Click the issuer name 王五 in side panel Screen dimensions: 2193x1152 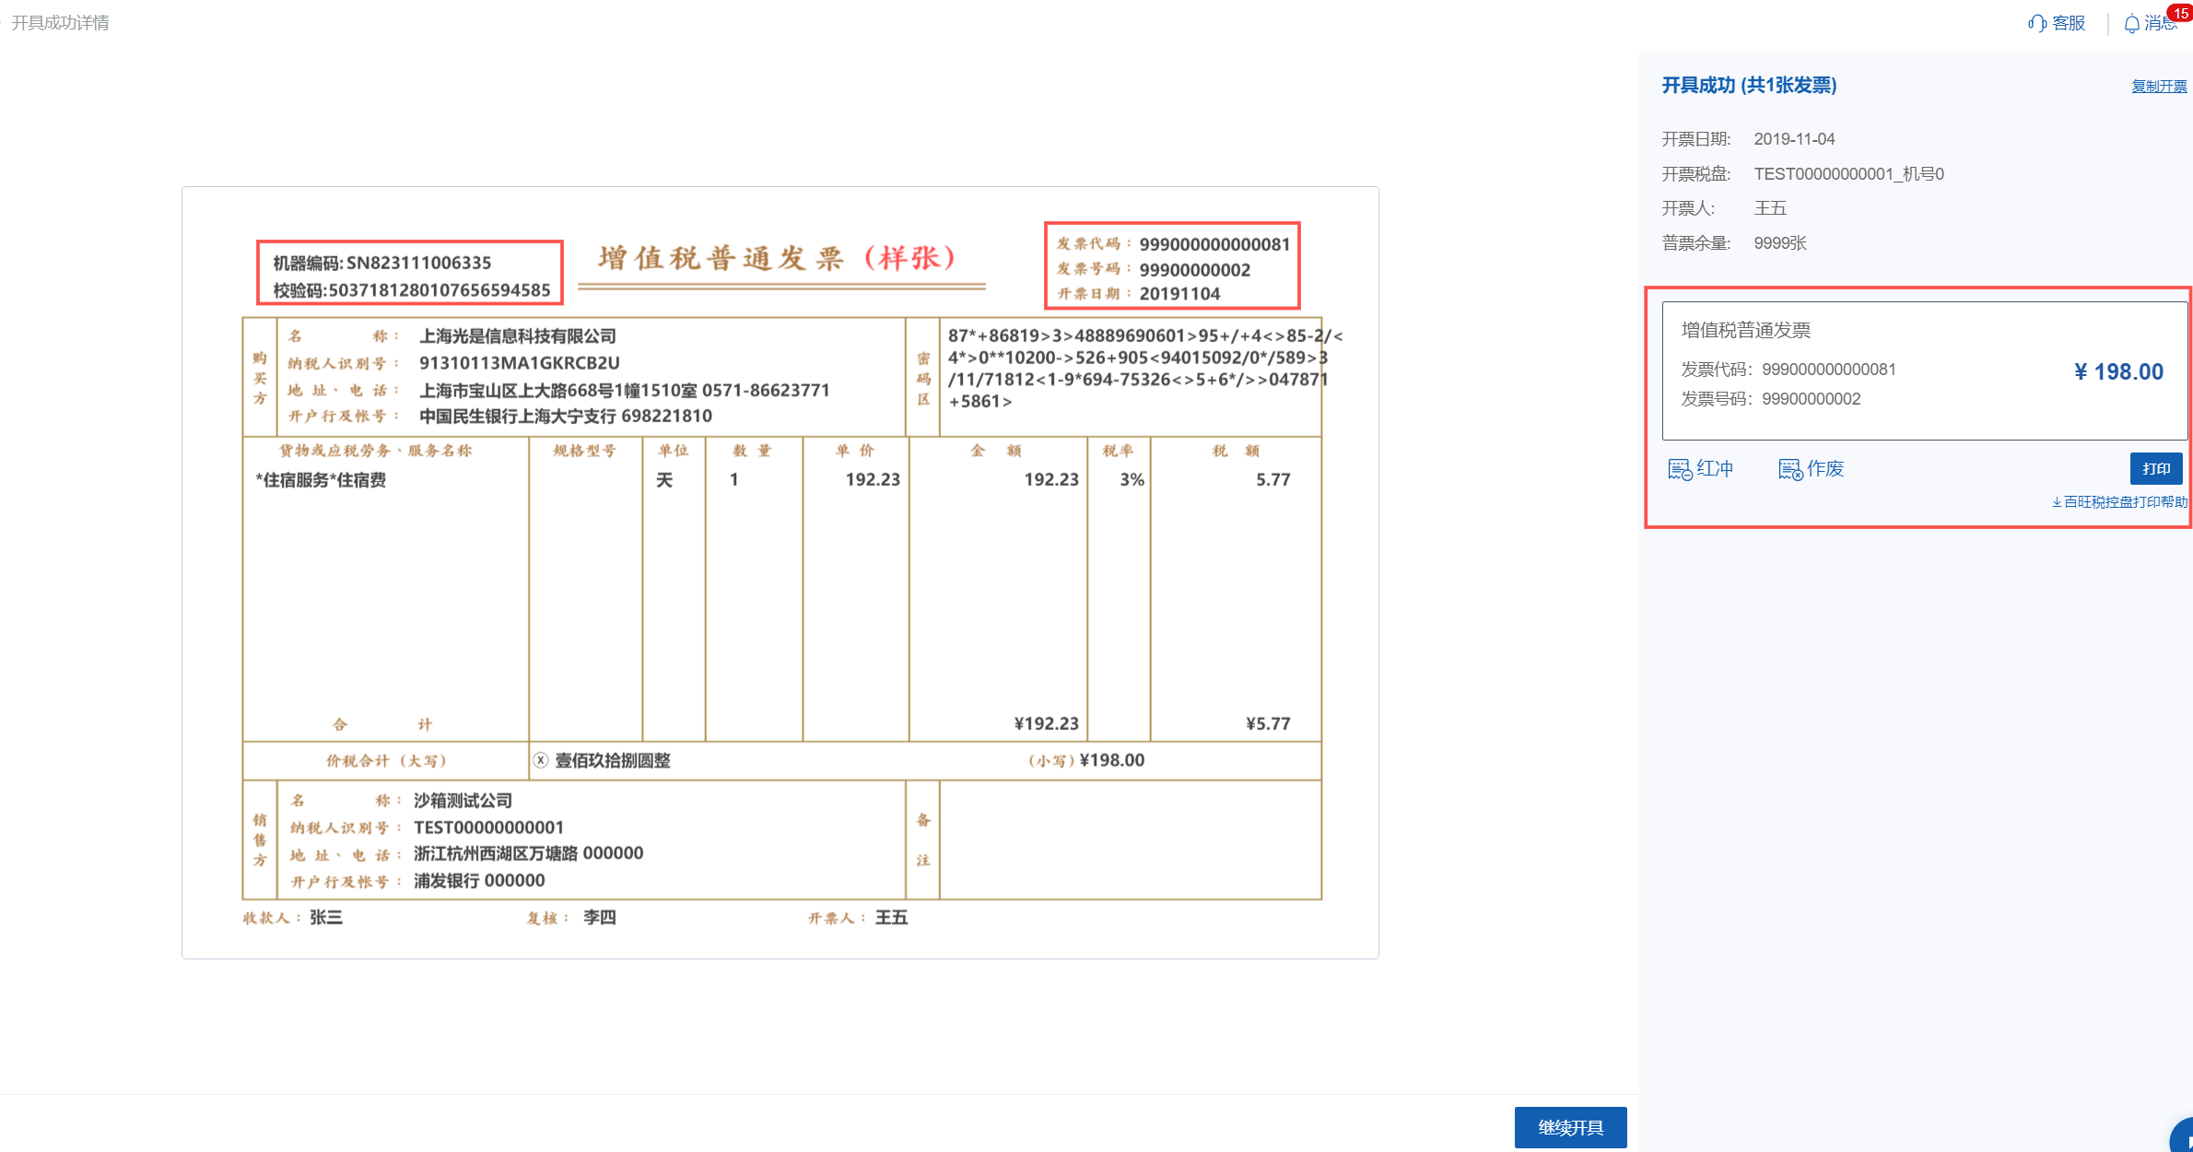click(x=1770, y=208)
